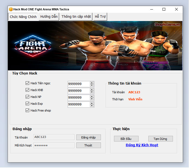189x168 pixels.
Task: Switch to the Chức Năng Chính tab
Action: tap(23, 17)
